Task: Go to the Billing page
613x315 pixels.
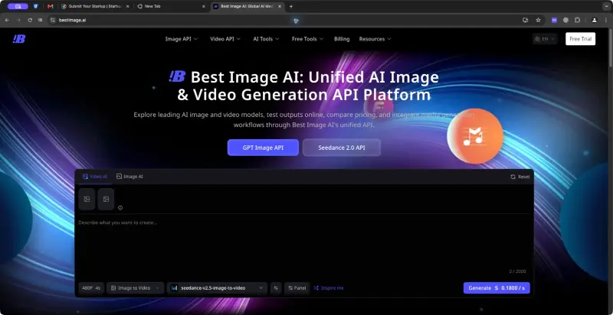Action: pos(342,39)
